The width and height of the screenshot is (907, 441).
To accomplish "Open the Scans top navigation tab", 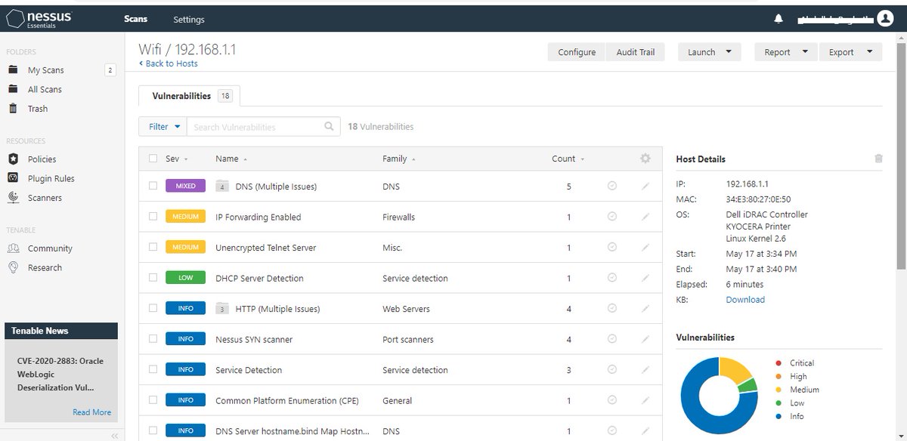I will (x=136, y=19).
